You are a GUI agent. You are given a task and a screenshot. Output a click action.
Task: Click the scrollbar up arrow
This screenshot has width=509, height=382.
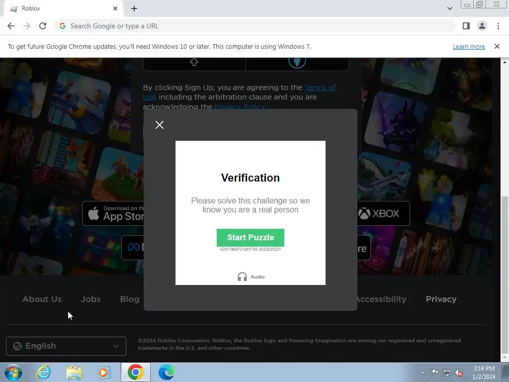pyautogui.click(x=505, y=62)
